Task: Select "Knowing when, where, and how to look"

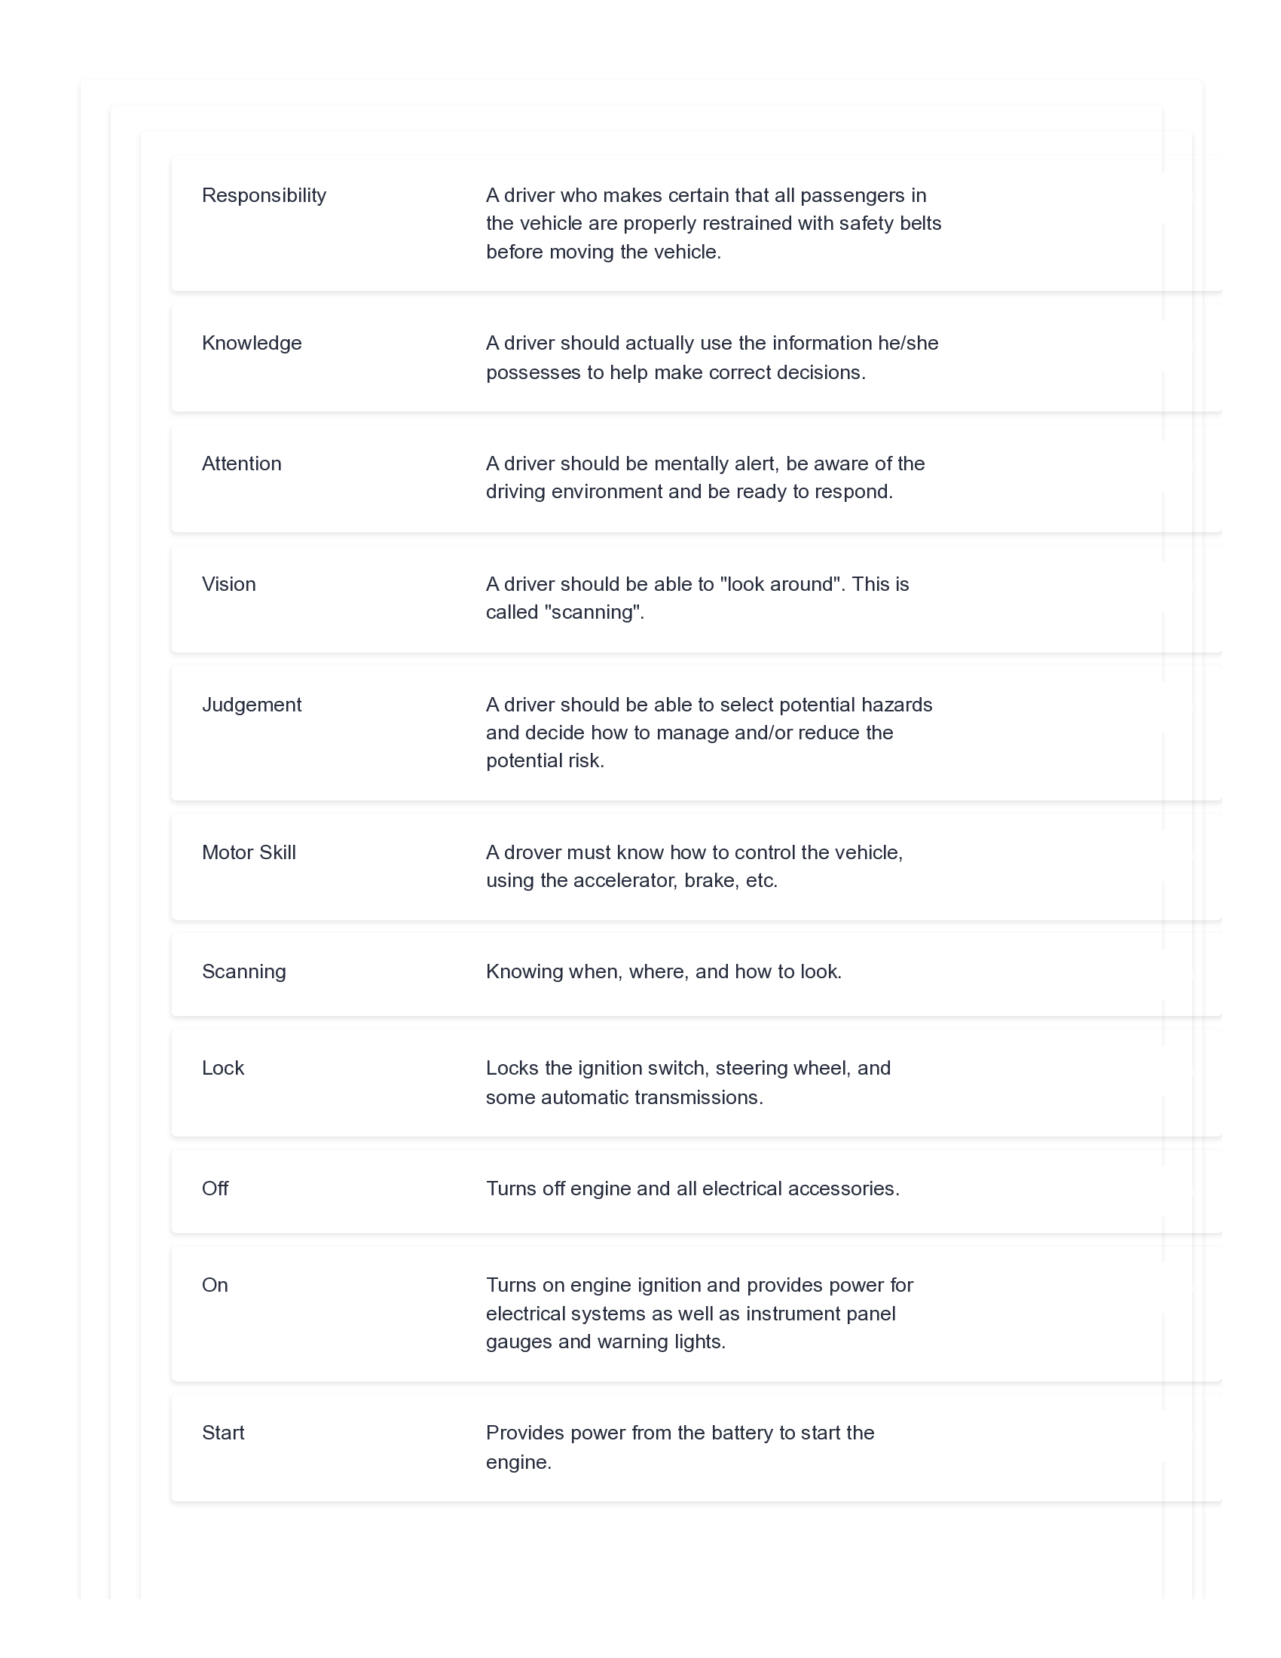Action: 663,971
